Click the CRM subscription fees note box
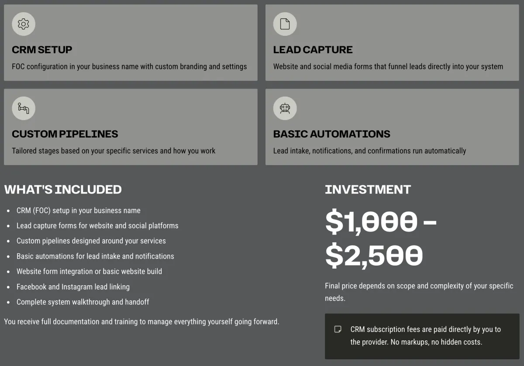 point(422,336)
